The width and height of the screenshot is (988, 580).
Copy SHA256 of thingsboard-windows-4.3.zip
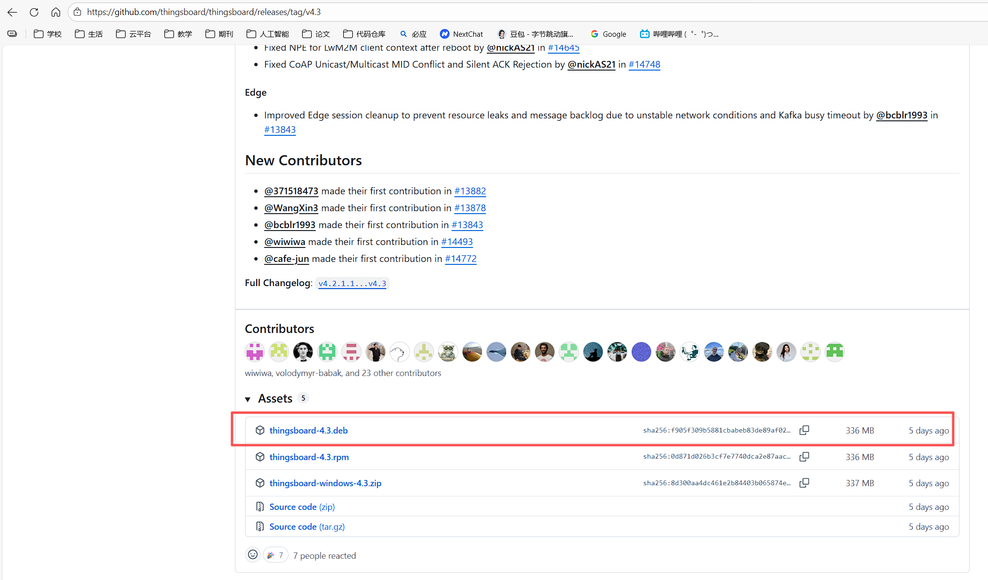click(804, 483)
